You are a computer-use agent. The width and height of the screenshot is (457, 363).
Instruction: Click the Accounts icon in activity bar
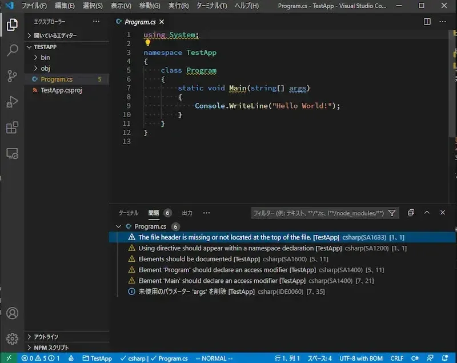[x=12, y=313]
